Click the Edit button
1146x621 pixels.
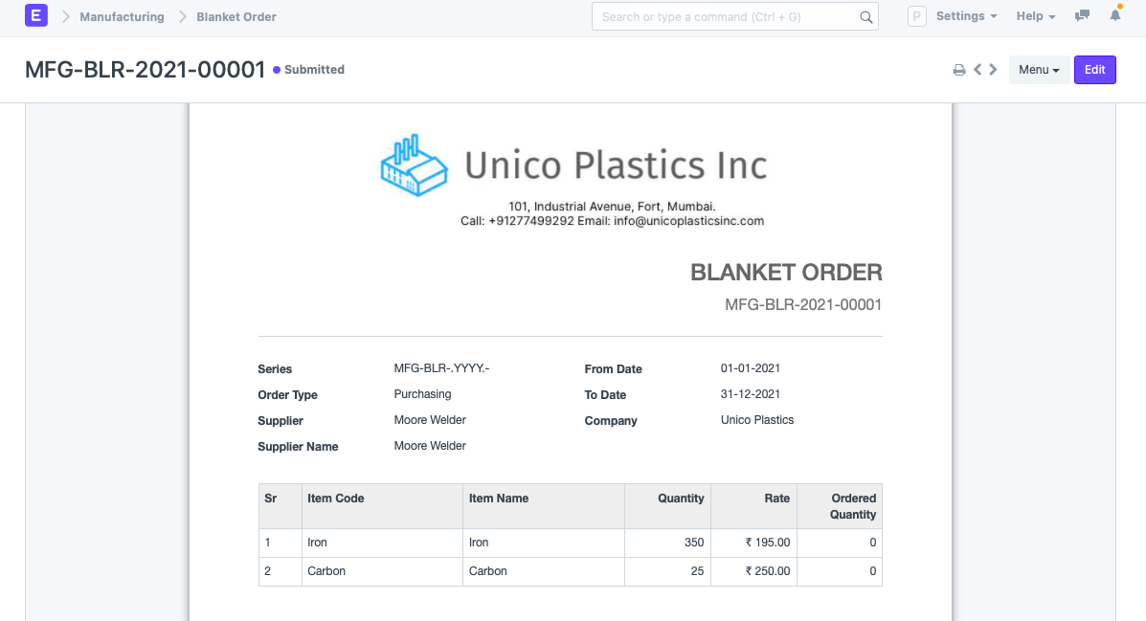click(x=1095, y=70)
